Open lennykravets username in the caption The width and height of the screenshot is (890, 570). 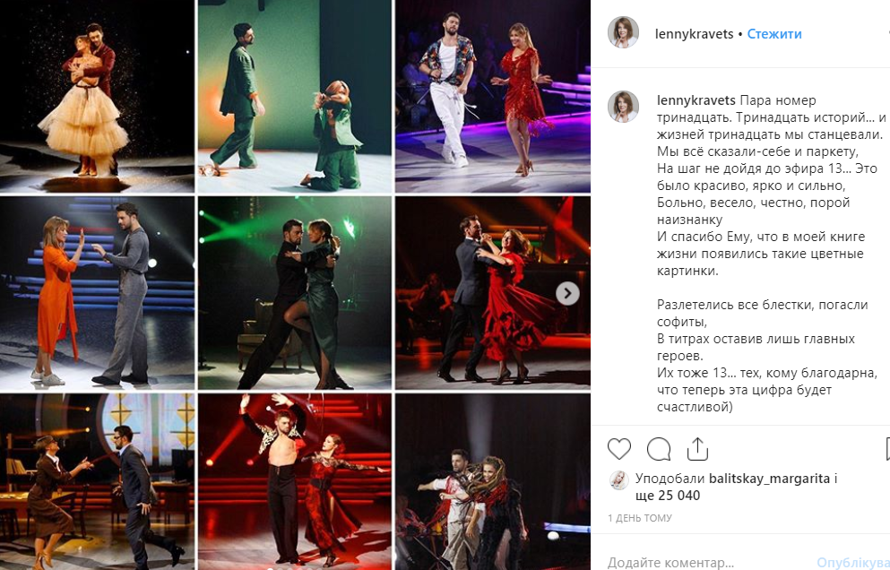(x=696, y=100)
